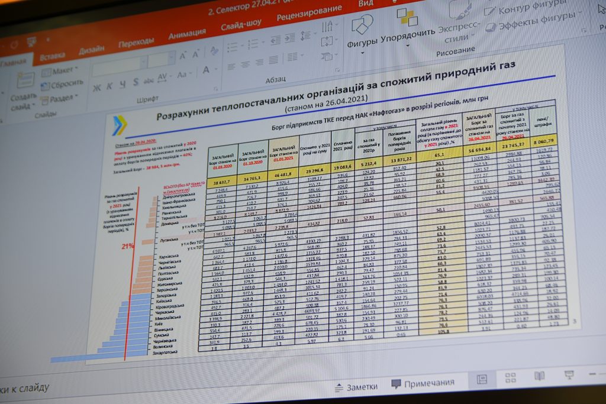This screenshot has height=404, width=606.
Task: Click the Сбросить reset button
Action: tap(62, 84)
